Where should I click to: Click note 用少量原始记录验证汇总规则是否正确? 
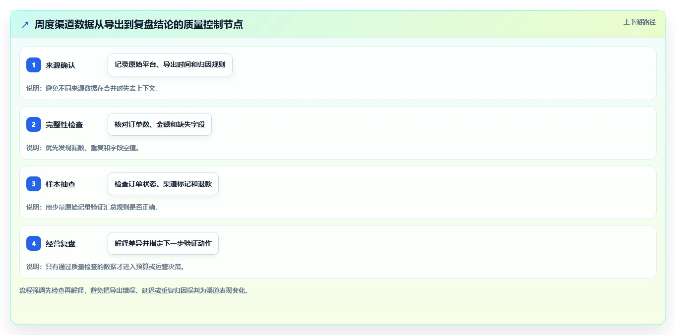point(92,207)
